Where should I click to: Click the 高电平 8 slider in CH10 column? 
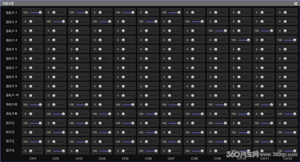(244, 77)
